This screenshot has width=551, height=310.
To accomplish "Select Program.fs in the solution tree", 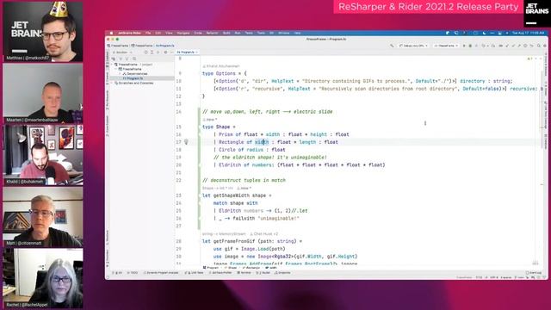I will (x=133, y=78).
